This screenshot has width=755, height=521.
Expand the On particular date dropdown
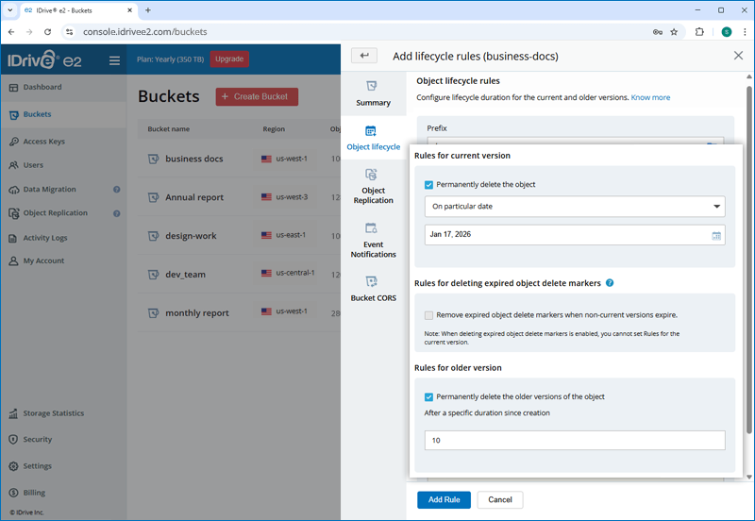(574, 206)
